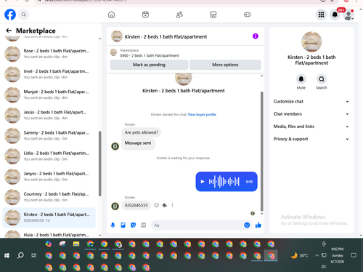Click the conversation list scrollbar
Image resolution: width=363 pixels, height=272 pixels.
coord(99,164)
